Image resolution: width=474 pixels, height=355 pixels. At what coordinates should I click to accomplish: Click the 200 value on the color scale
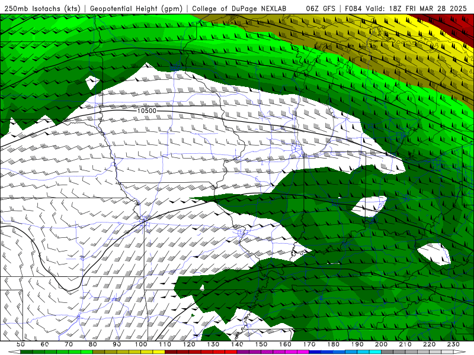tap(381, 344)
